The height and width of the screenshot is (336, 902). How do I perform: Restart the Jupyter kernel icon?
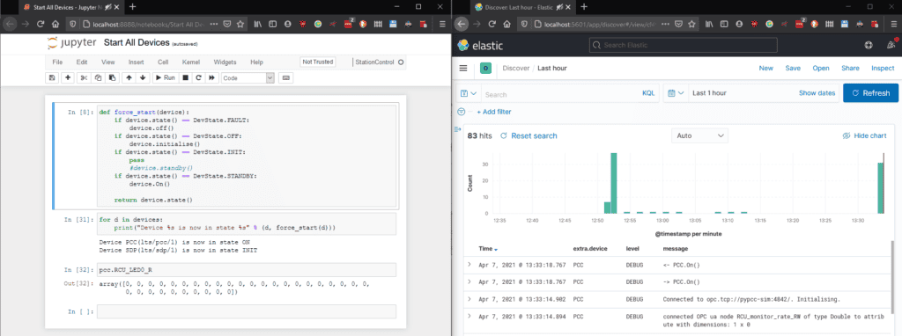coord(198,77)
